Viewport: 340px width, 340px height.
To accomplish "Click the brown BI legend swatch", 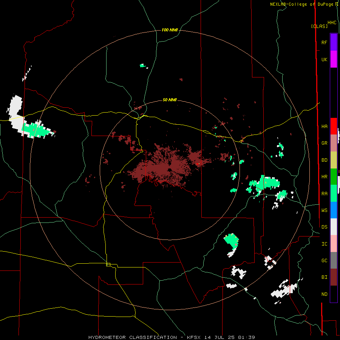I will pyautogui.click(x=334, y=277).
